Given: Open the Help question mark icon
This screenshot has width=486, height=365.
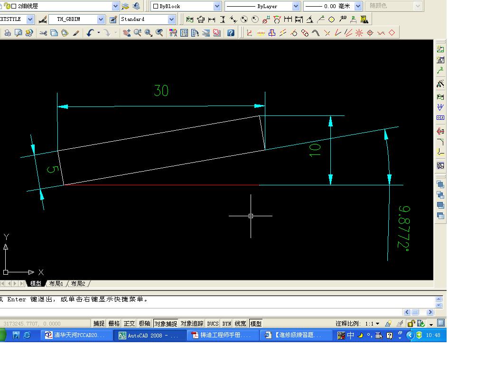Looking at the screenshot, I should click(231, 33).
